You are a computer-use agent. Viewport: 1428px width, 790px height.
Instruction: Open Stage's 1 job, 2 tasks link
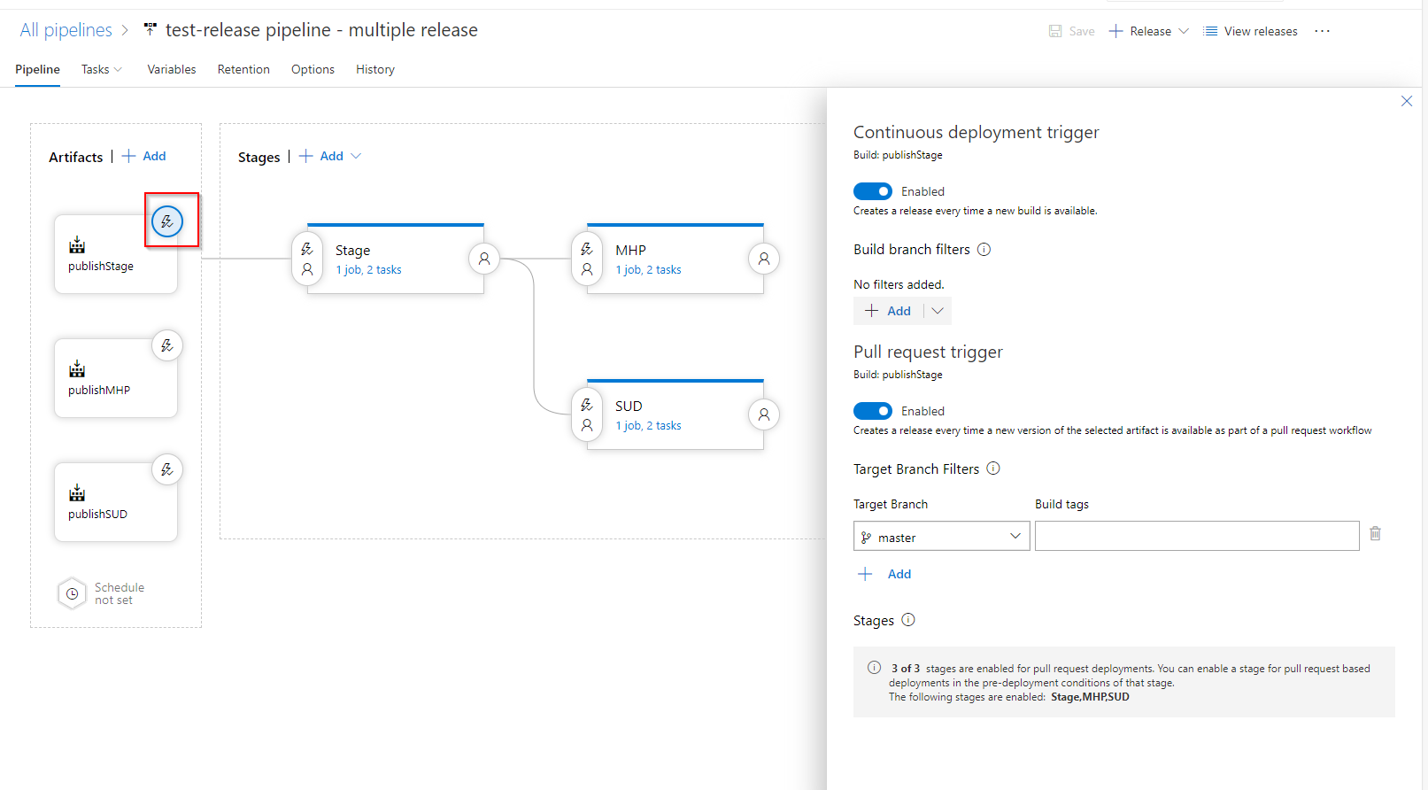point(368,270)
